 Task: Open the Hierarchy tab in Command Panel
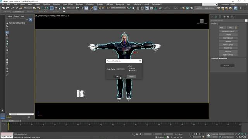220,17
